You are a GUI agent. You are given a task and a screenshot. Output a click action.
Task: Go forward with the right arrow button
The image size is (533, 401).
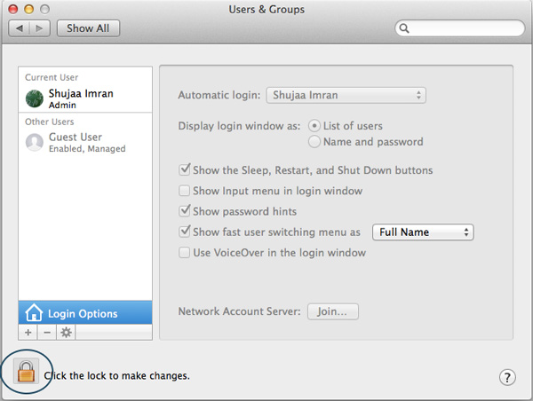click(x=40, y=28)
